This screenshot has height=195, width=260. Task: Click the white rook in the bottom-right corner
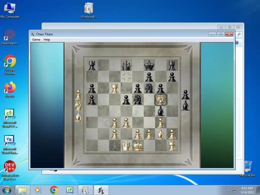click(172, 145)
